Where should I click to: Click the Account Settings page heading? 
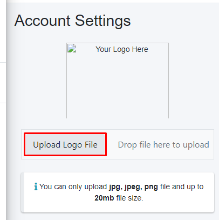click(x=72, y=21)
